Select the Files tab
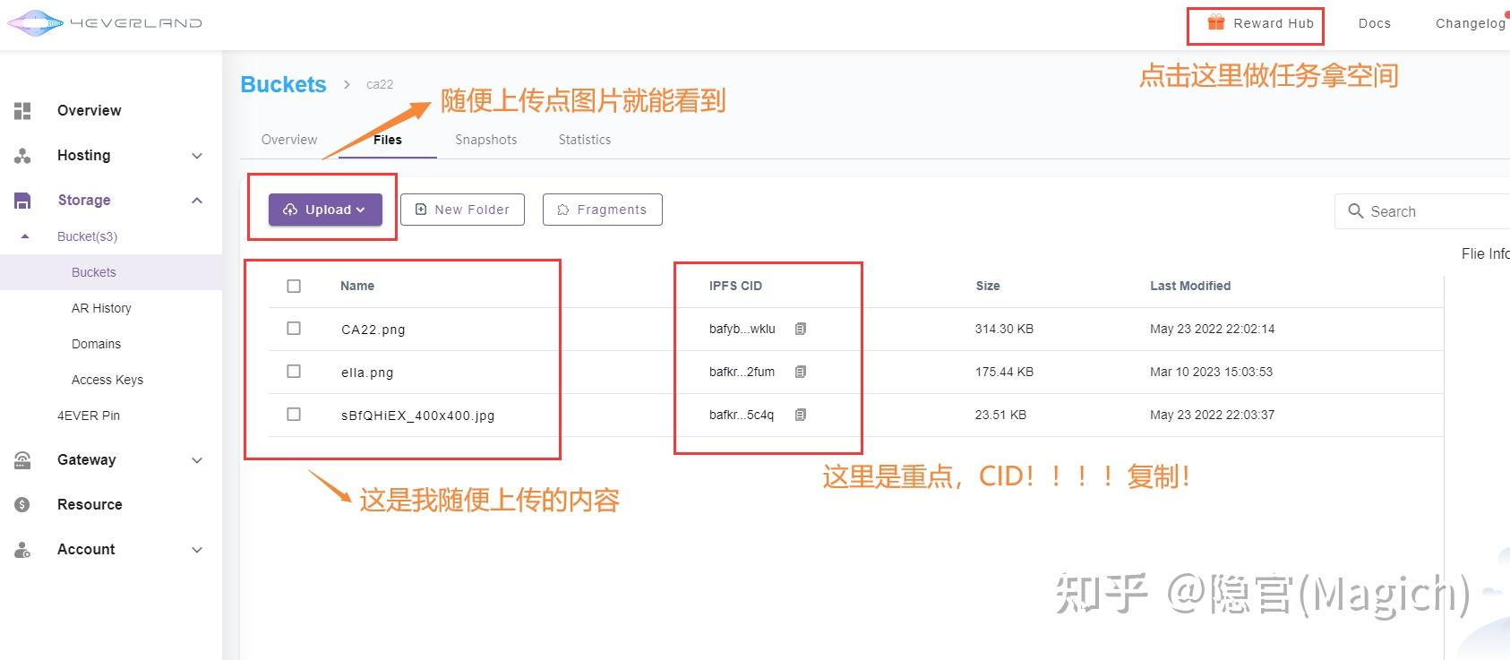This screenshot has width=1510, height=660. tap(388, 140)
